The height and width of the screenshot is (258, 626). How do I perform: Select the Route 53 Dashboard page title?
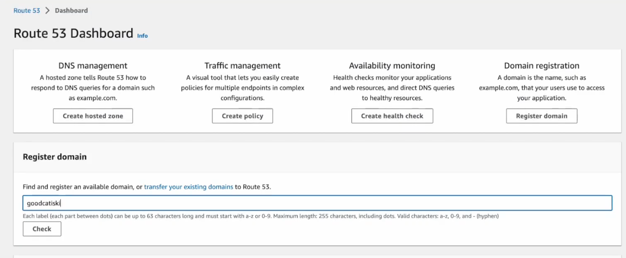click(73, 33)
